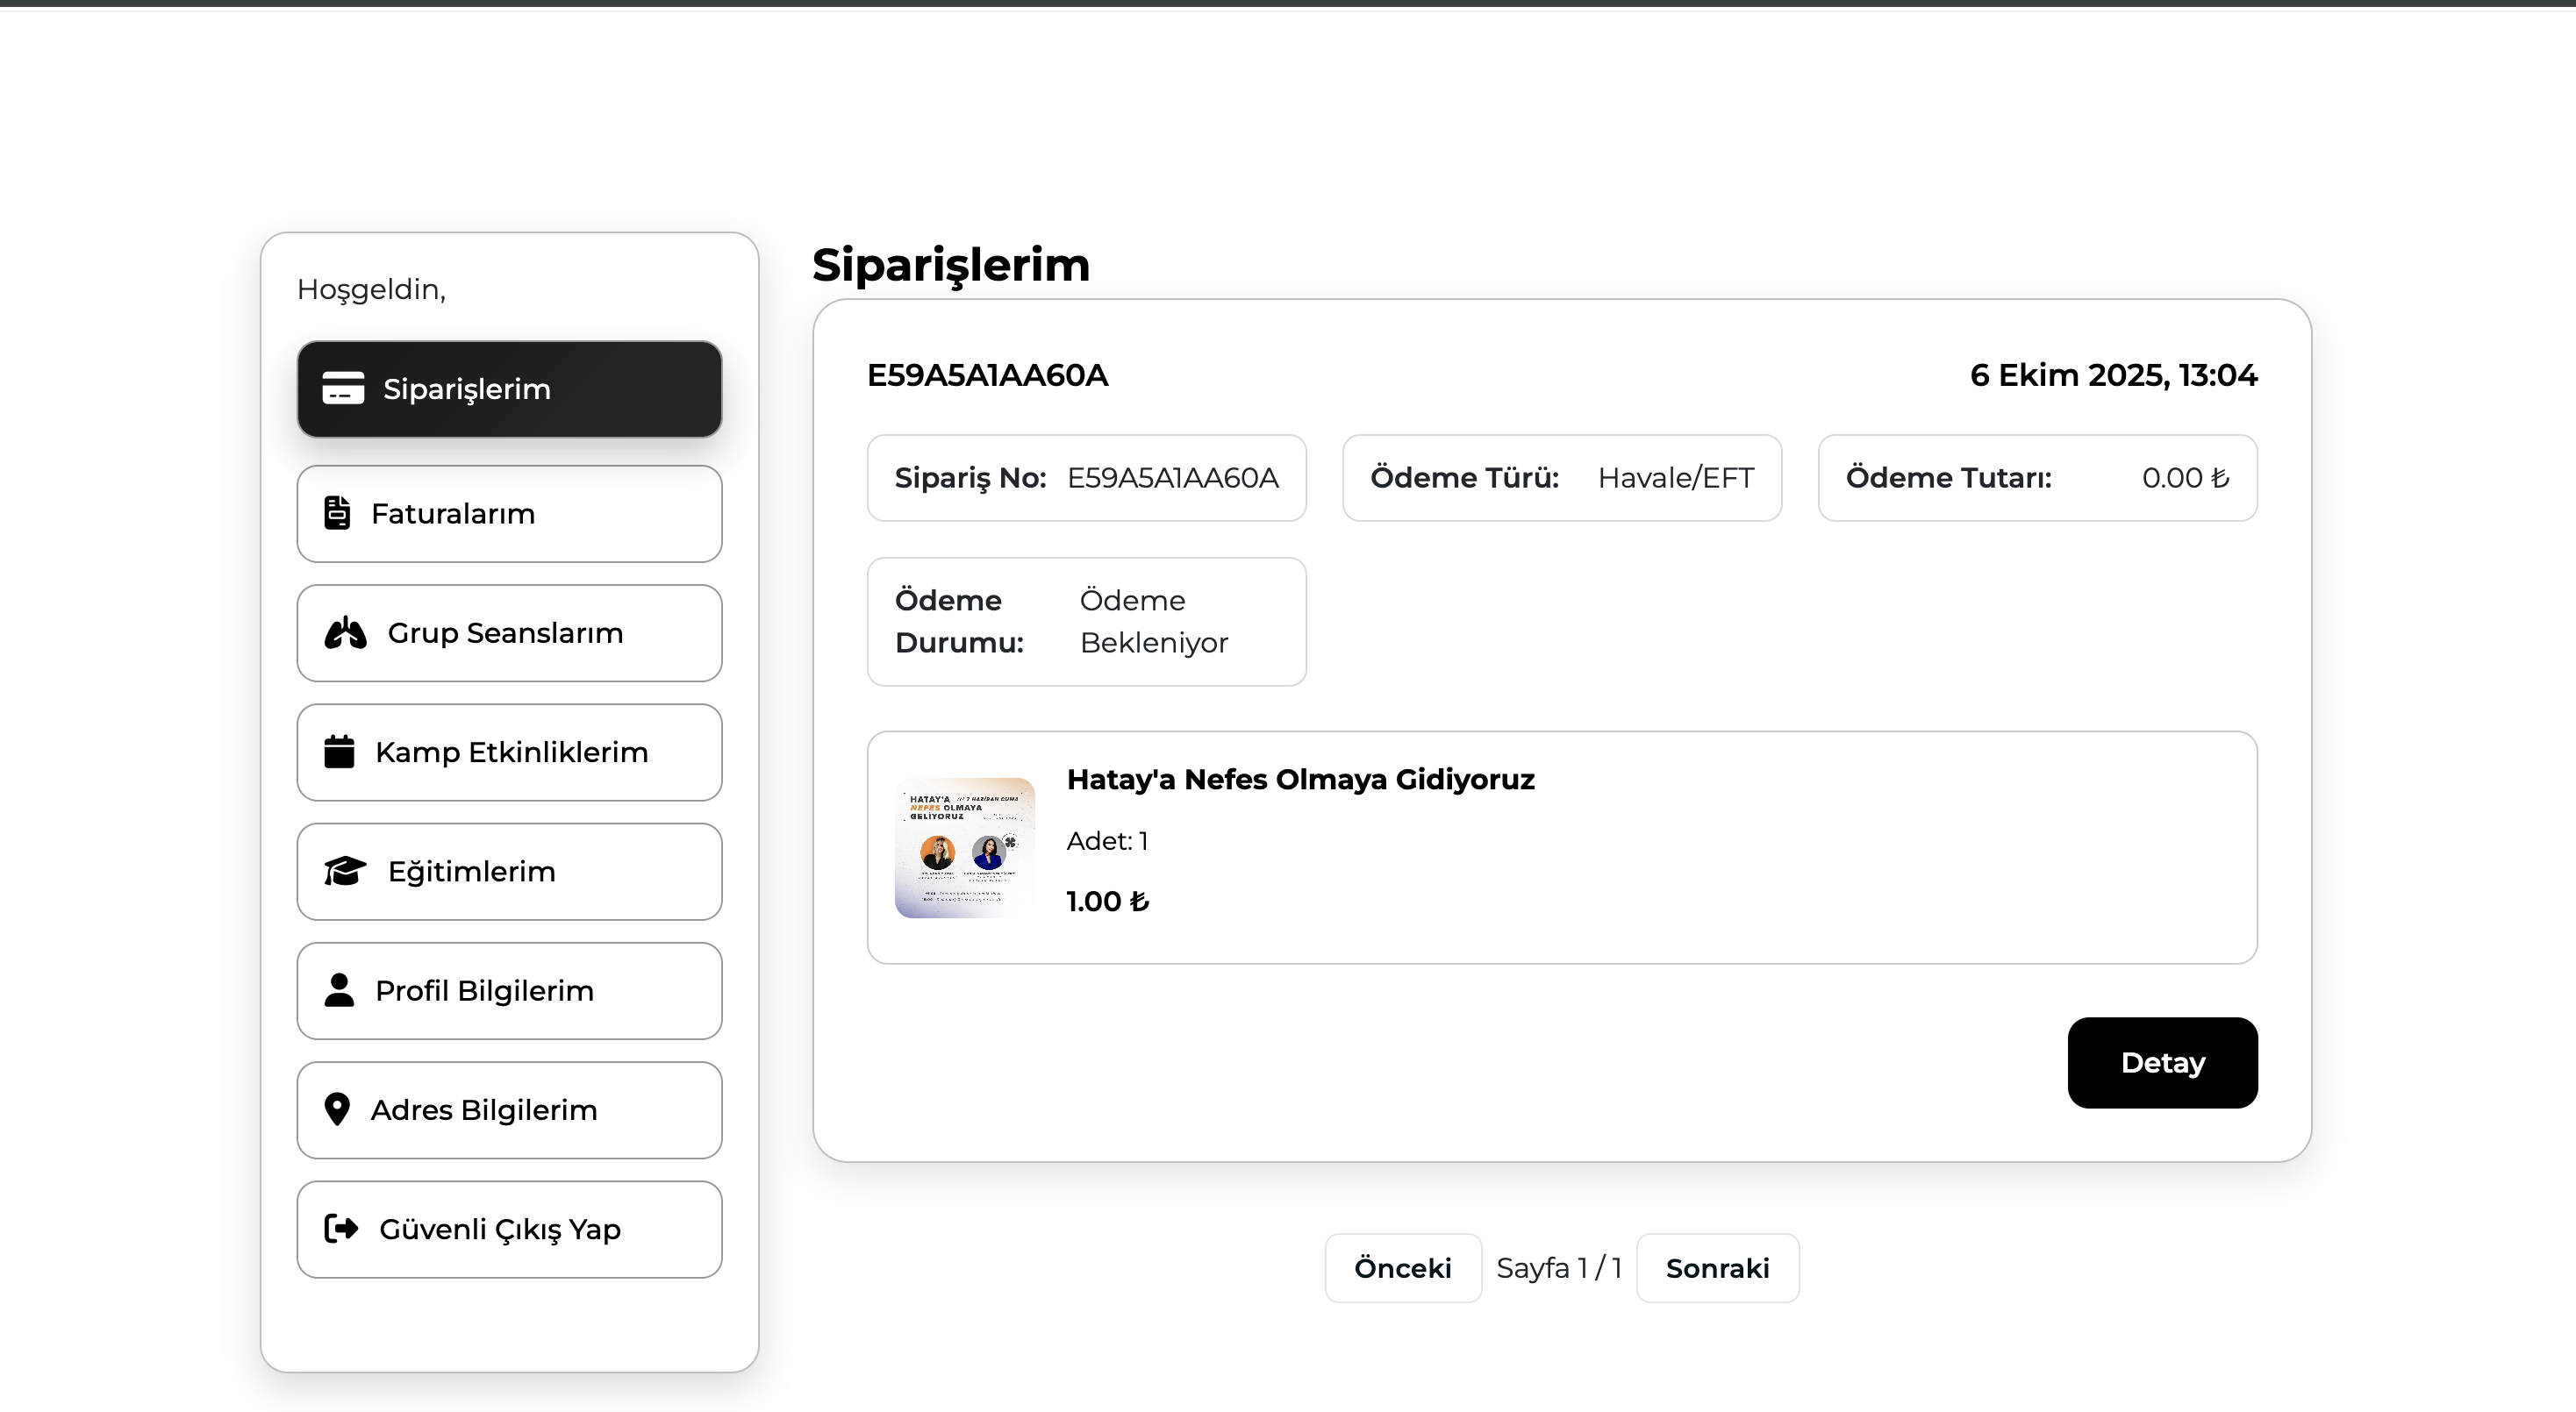
Task: Open the Hatay'a Nefes Olmaya Gidiyoruz title
Action: [x=1300, y=780]
